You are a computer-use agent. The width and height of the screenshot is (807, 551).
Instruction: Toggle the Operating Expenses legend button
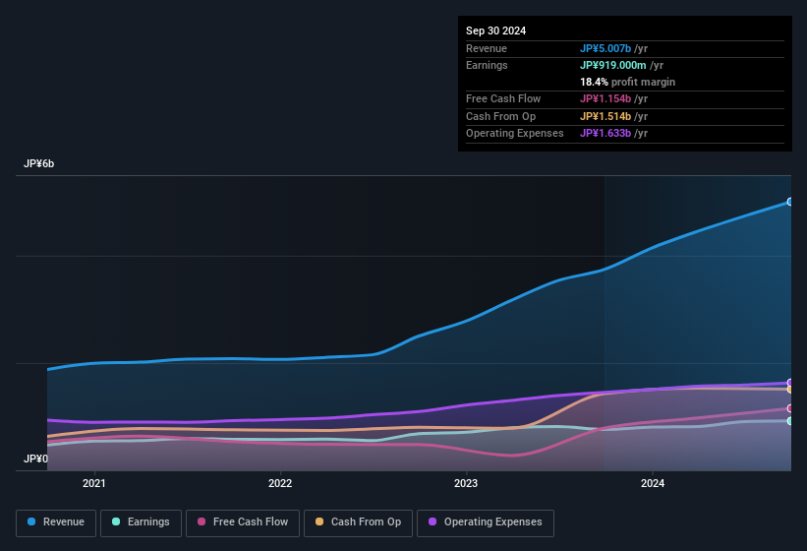click(x=486, y=522)
